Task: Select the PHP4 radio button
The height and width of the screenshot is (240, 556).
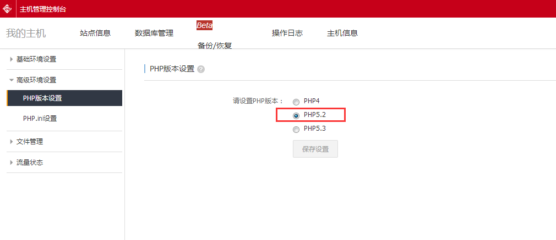Action: (296, 102)
